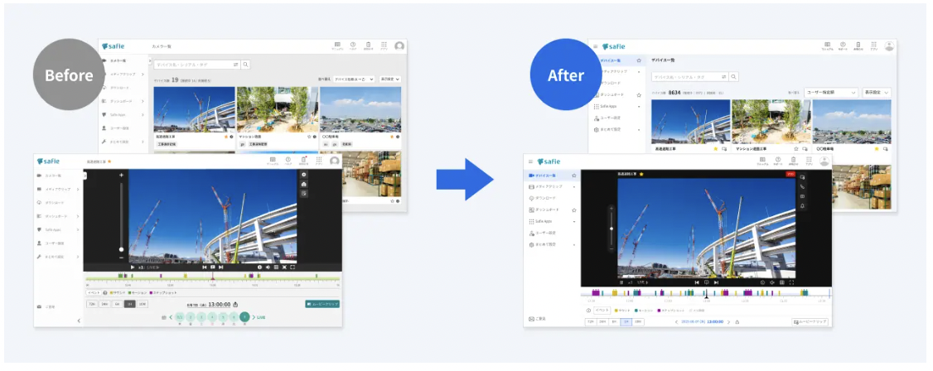
Task: Click search magnifier button in Before camera list
Action: [246, 65]
